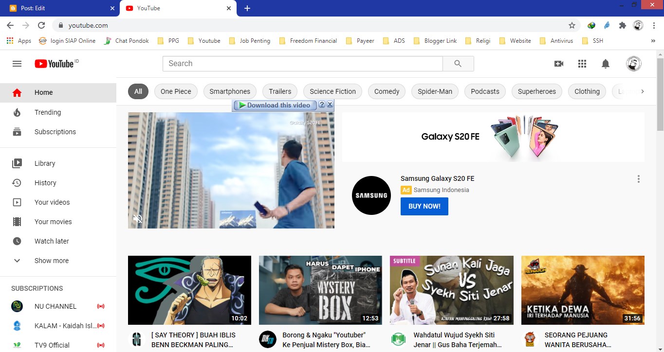The image size is (664, 352).
Task: Open the YouTube apps grid icon
Action: coord(582,64)
